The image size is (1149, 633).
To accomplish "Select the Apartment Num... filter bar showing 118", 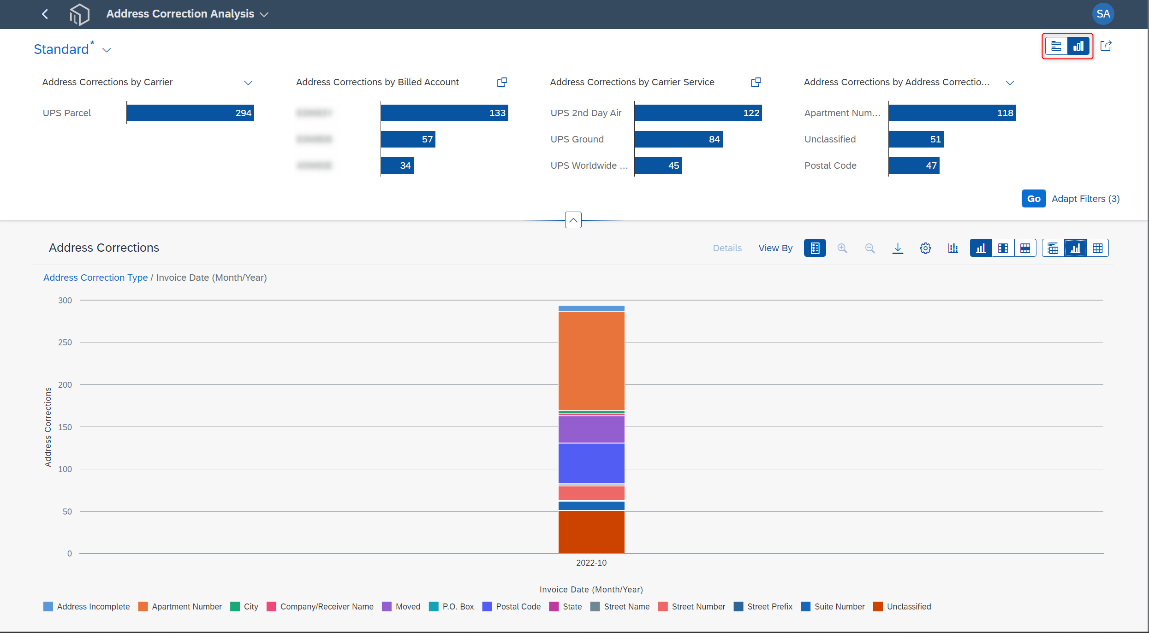I will pyautogui.click(x=953, y=113).
